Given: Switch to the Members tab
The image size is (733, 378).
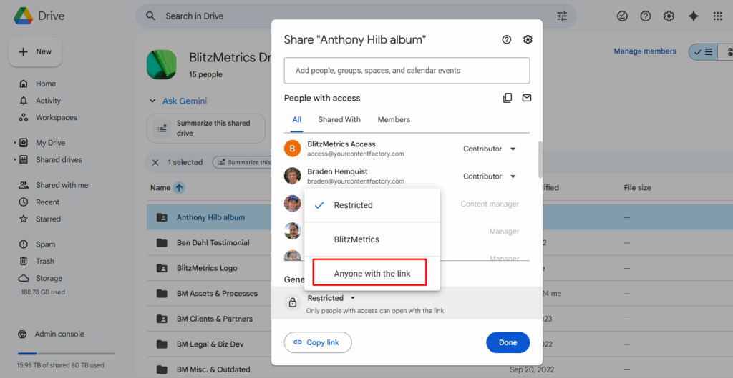Looking at the screenshot, I should point(394,119).
